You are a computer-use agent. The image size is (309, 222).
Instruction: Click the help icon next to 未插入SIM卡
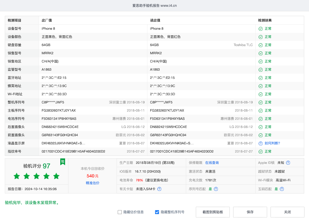(x=159, y=189)
